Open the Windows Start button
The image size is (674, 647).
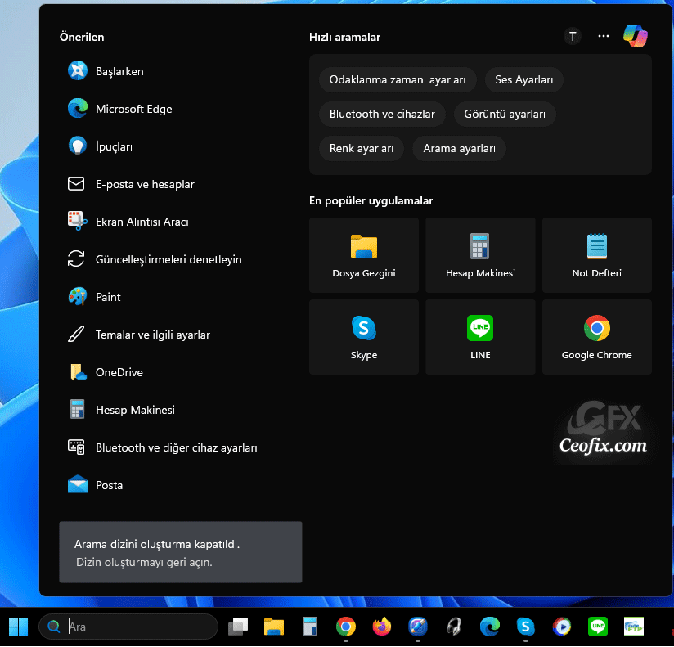pos(18,627)
